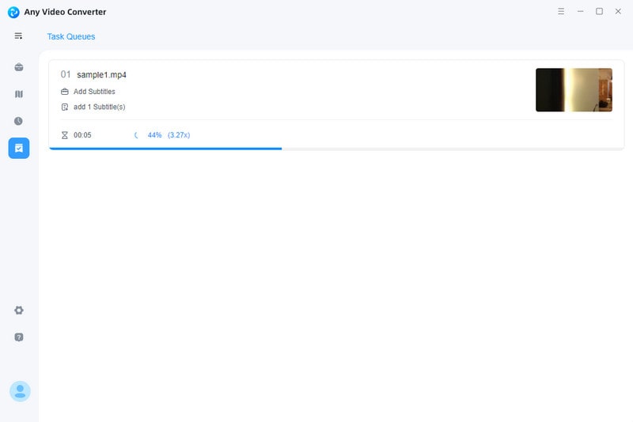Click the sample1.mp4 file name

102,74
